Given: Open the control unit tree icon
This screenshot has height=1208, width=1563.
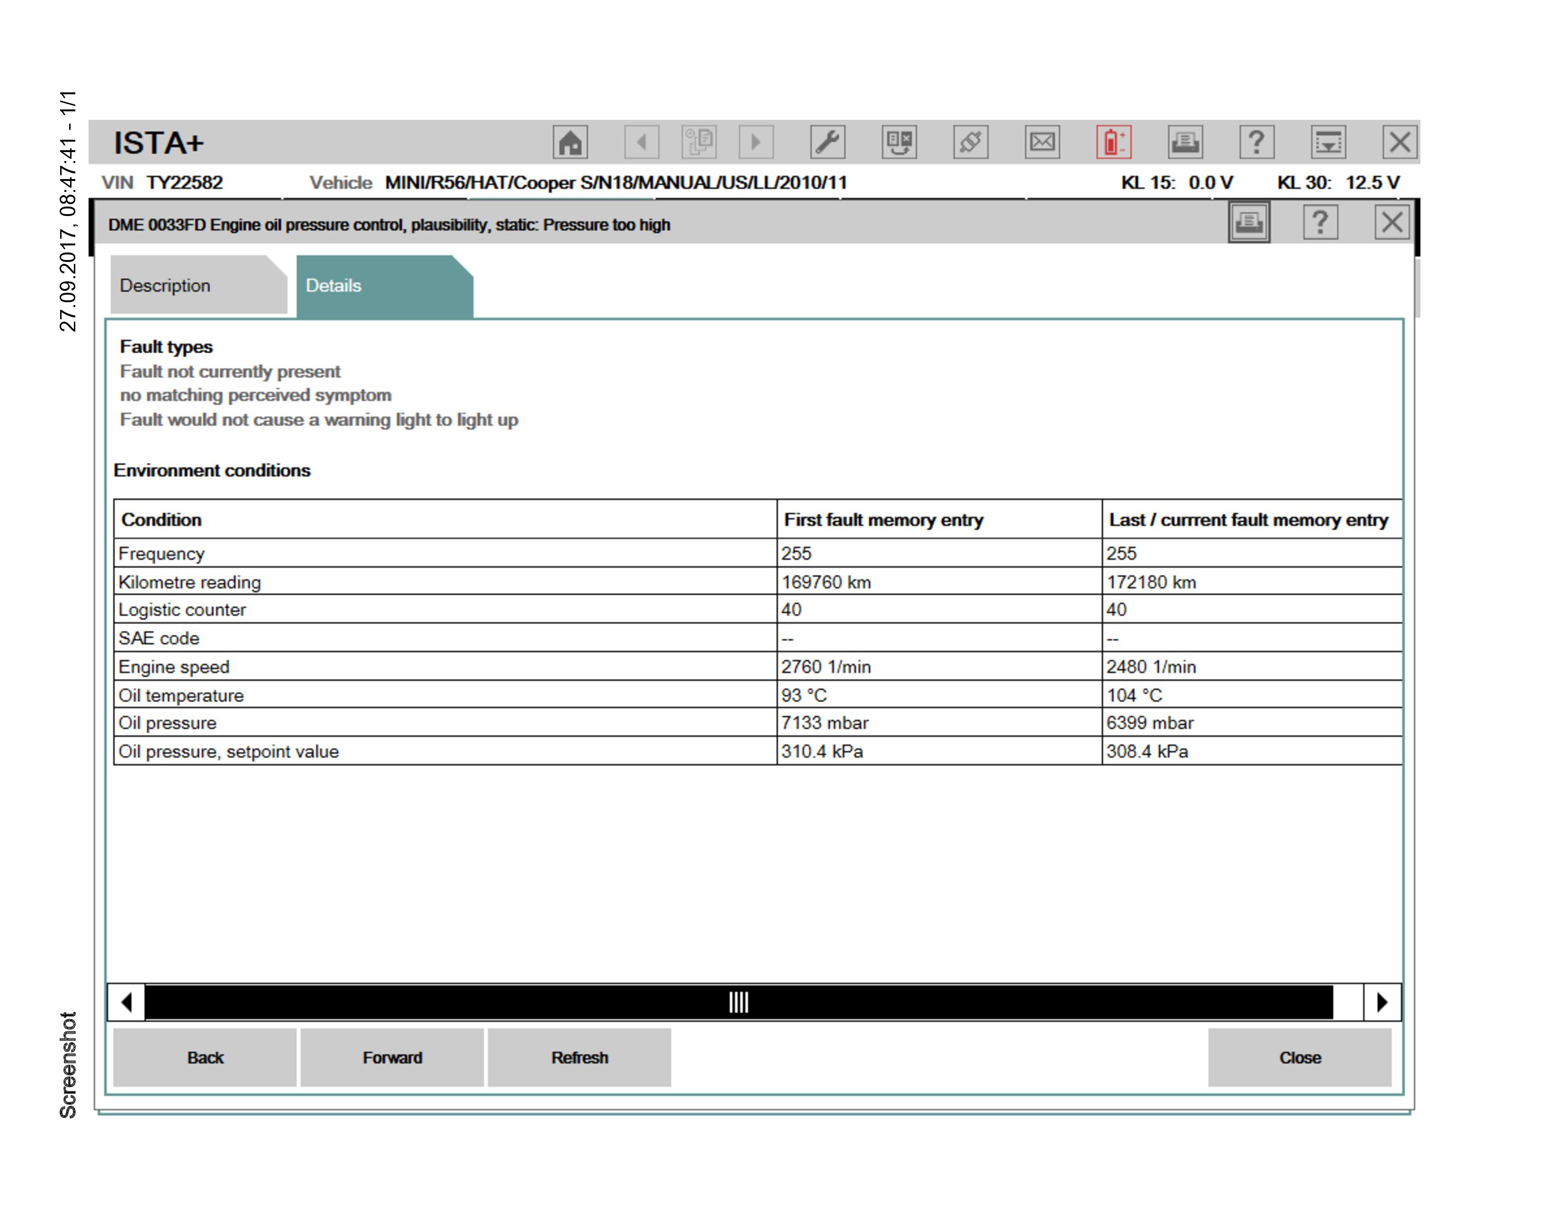Looking at the screenshot, I should 899,142.
